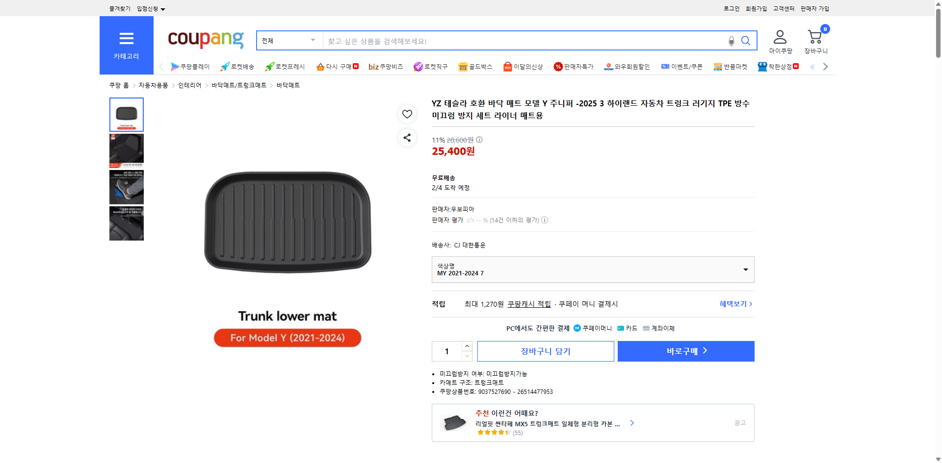The width and height of the screenshot is (942, 463).
Task: Click the info icon next to the original price
Action: pyautogui.click(x=479, y=140)
